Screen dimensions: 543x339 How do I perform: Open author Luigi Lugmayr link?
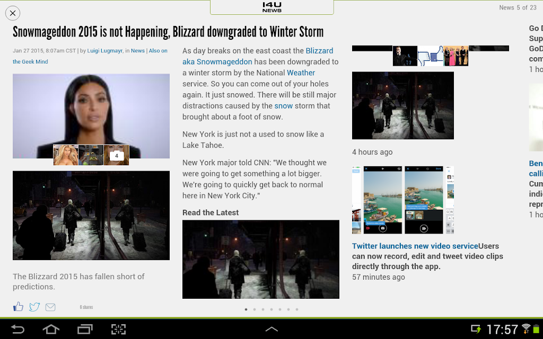(x=104, y=50)
